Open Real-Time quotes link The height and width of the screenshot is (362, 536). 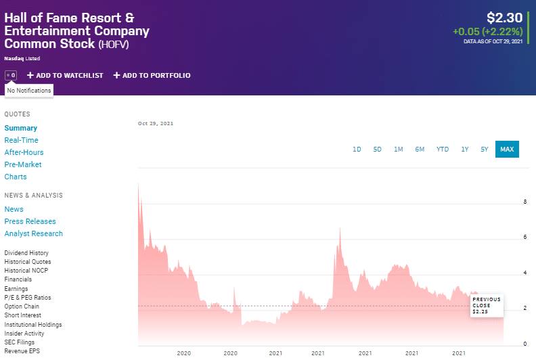coord(21,140)
